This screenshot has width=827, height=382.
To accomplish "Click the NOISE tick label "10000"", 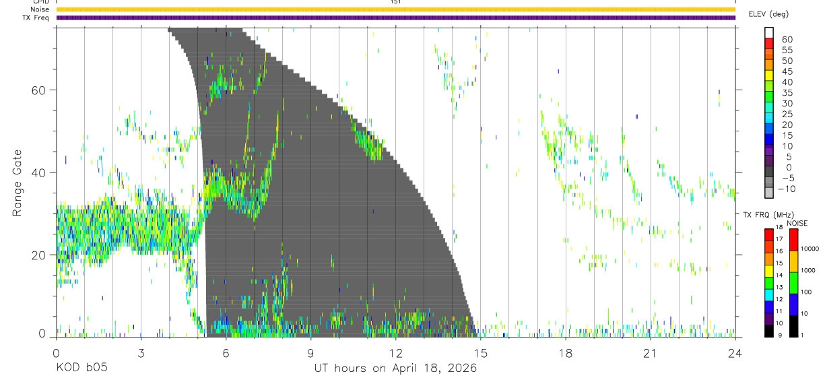I will [809, 249].
